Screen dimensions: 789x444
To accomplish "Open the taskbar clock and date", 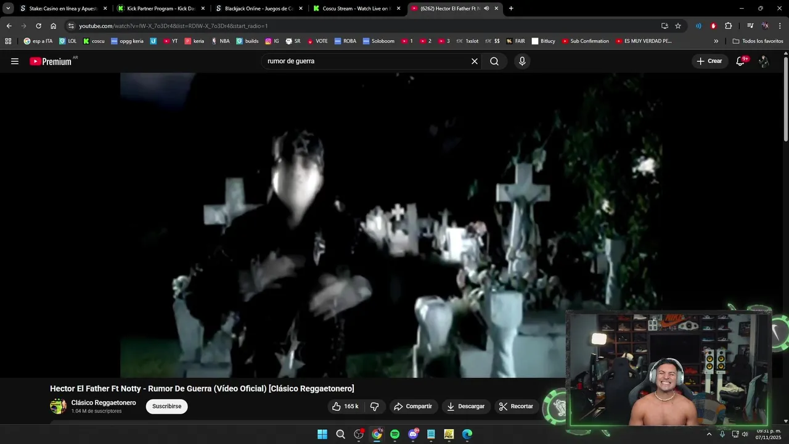I will [768, 434].
